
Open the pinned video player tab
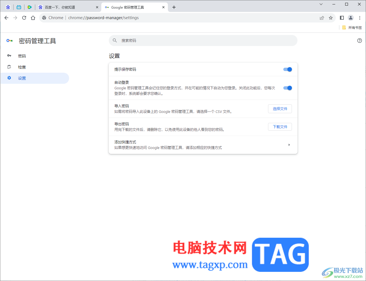[30, 7]
